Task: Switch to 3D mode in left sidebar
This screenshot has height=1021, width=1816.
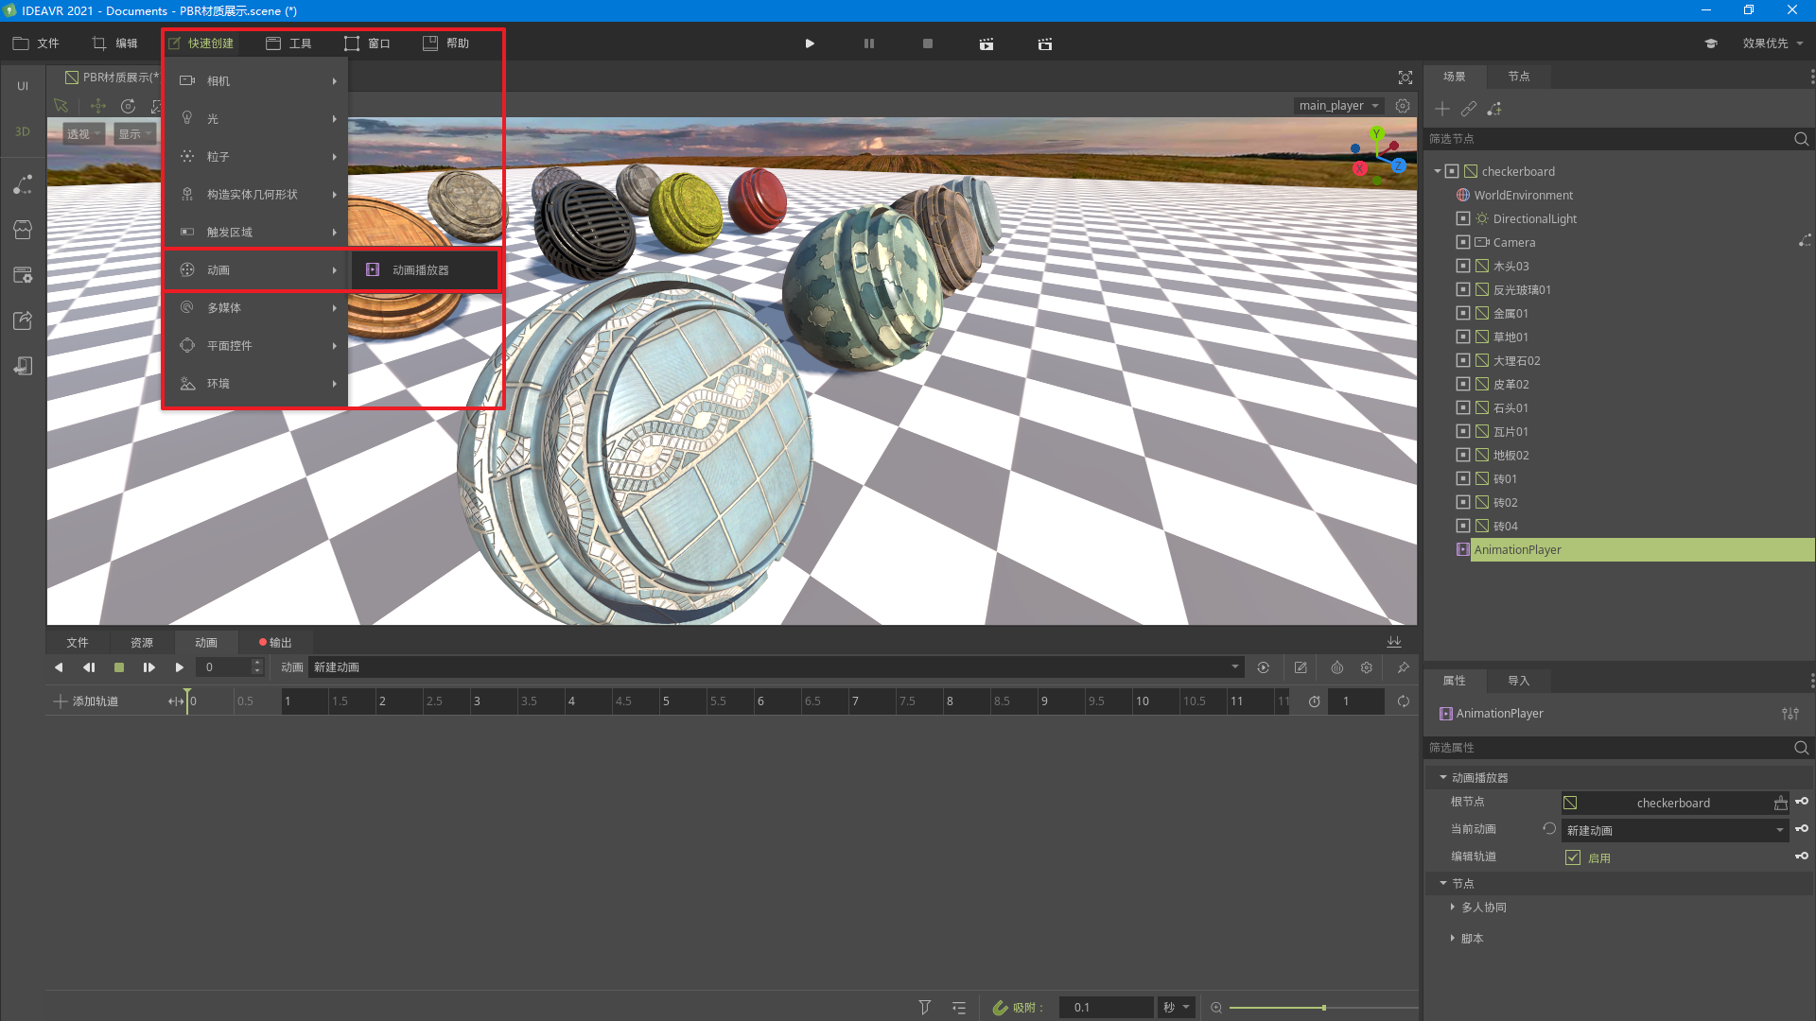Action: point(23,131)
